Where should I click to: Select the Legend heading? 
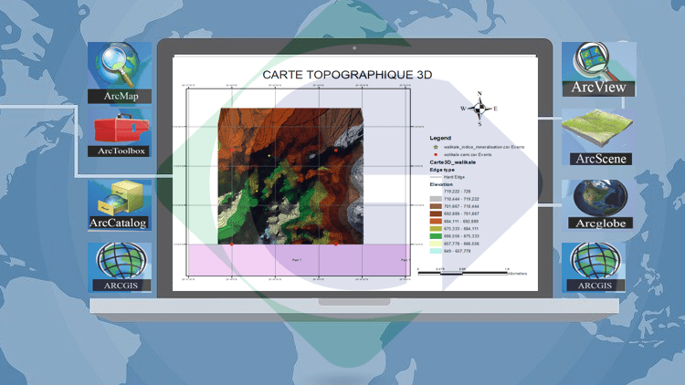click(440, 138)
